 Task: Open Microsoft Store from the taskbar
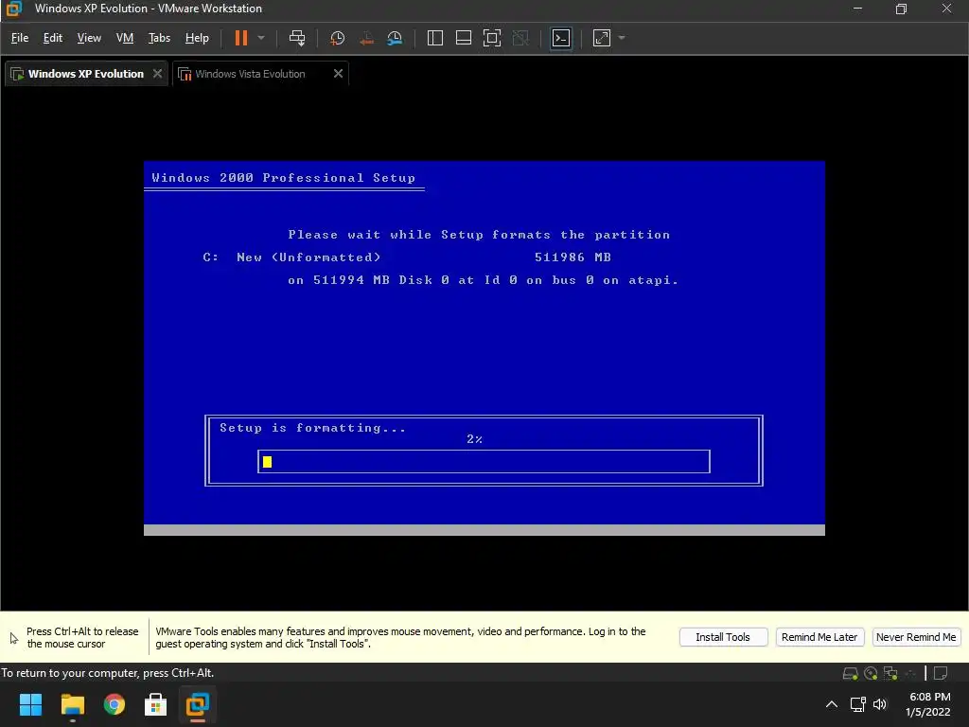[x=156, y=704]
